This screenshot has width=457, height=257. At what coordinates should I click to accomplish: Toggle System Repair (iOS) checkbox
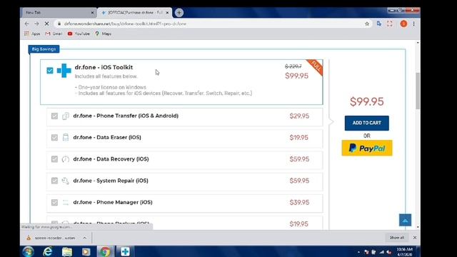tap(54, 181)
